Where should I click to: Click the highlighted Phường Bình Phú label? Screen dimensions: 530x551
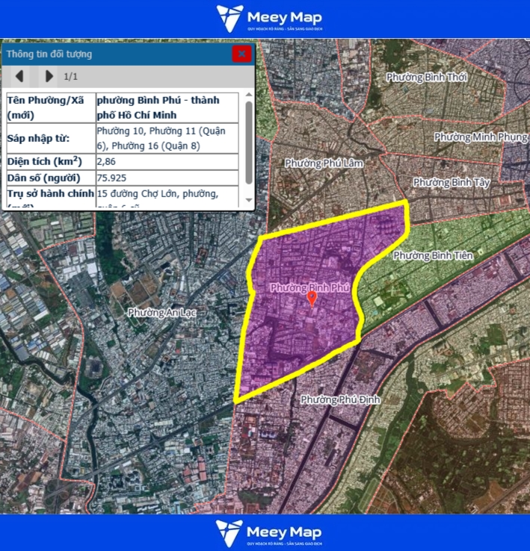coord(309,287)
